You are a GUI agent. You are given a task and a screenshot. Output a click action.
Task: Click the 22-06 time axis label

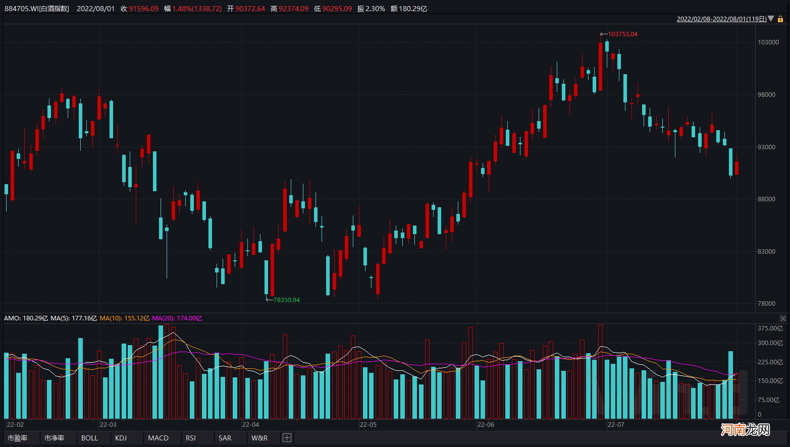coord(486,425)
